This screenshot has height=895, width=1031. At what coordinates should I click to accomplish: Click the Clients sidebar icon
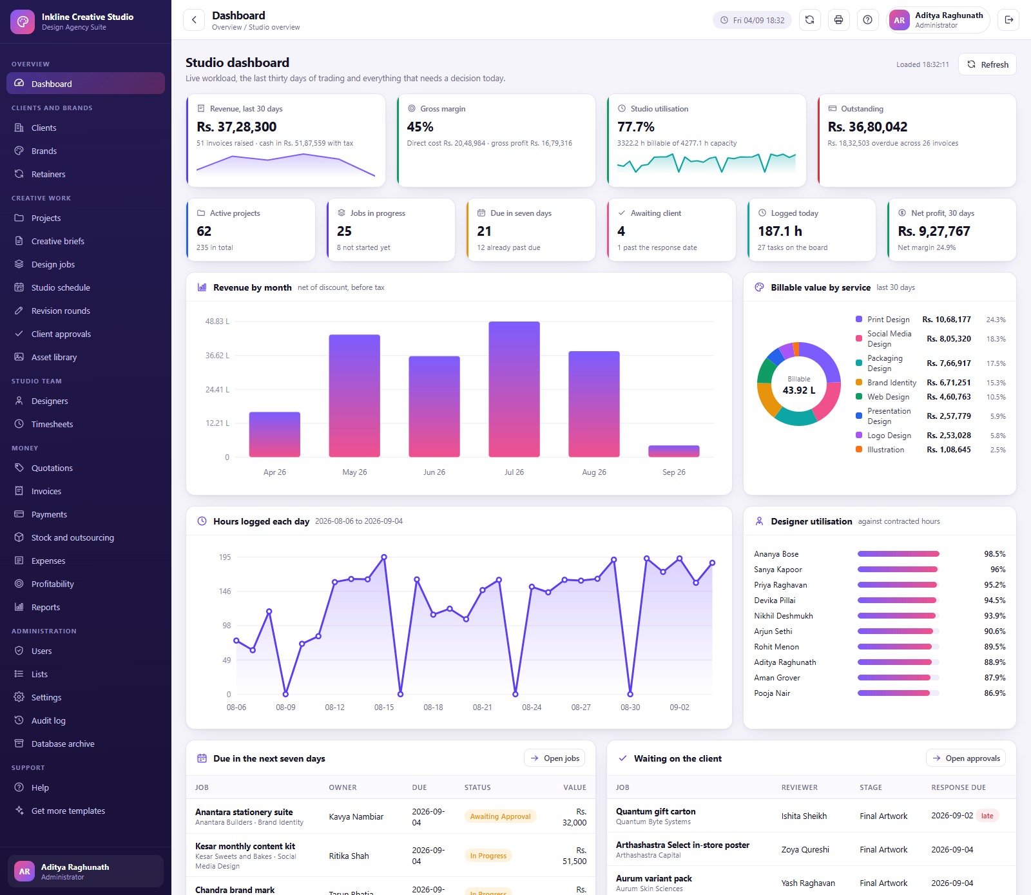(19, 128)
